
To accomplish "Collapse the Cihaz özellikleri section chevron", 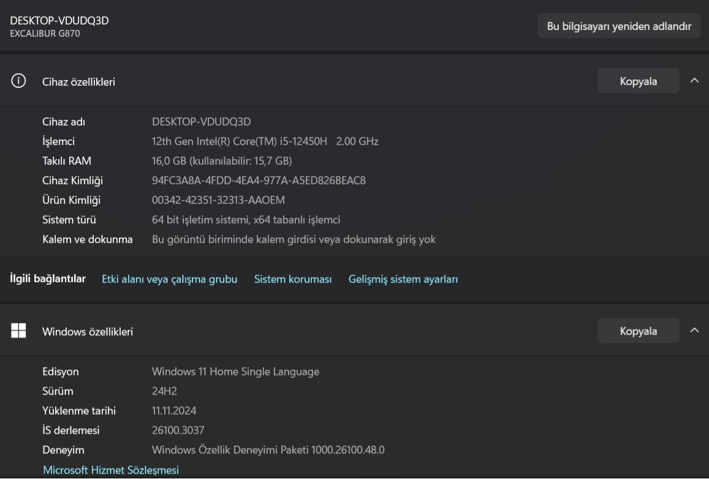I will click(694, 81).
